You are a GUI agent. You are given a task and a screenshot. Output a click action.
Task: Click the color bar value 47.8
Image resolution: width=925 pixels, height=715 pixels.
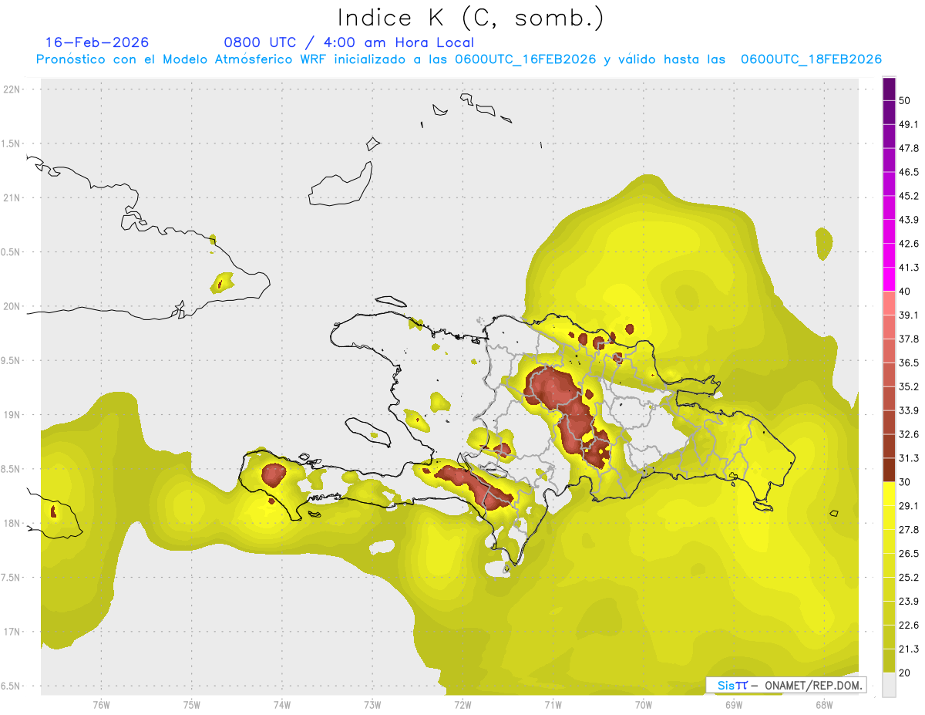point(909,148)
